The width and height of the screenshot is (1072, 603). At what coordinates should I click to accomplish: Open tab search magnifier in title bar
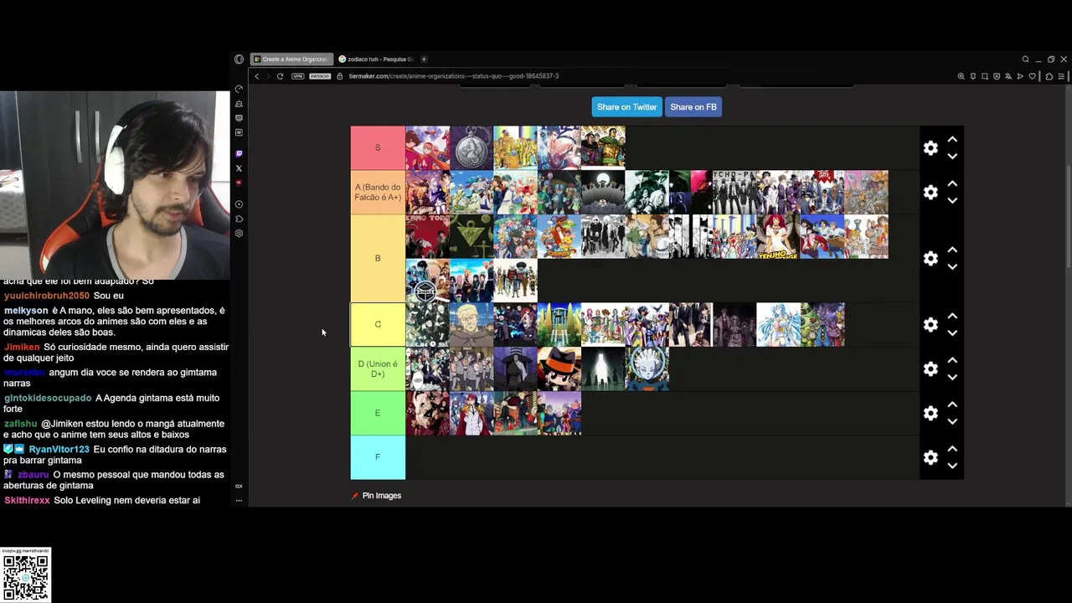(x=1025, y=59)
